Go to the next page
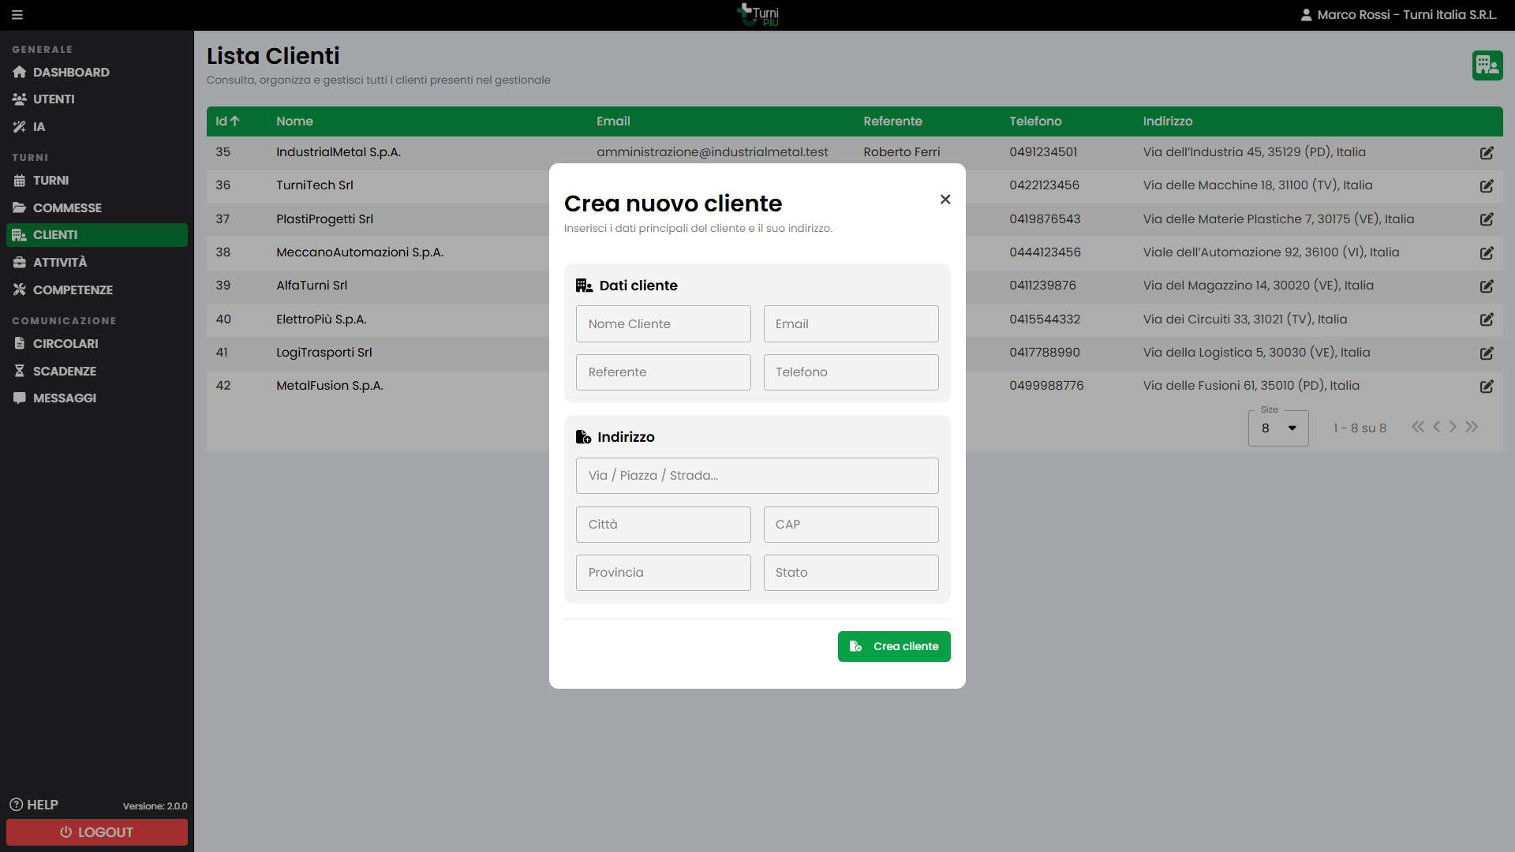 click(x=1453, y=427)
